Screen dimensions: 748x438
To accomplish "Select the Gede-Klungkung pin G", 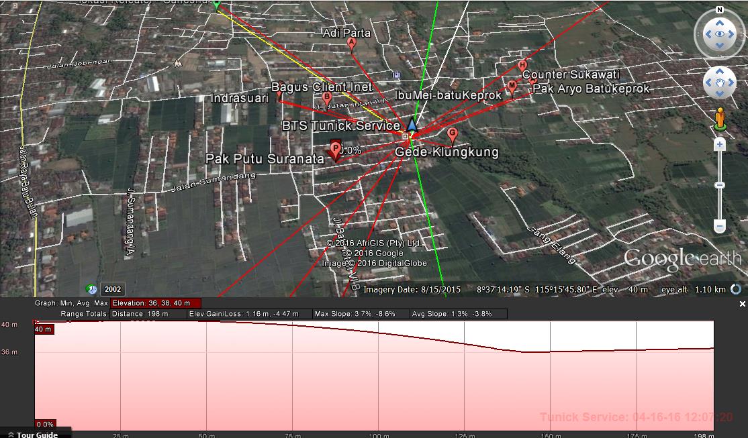I will tap(453, 135).
